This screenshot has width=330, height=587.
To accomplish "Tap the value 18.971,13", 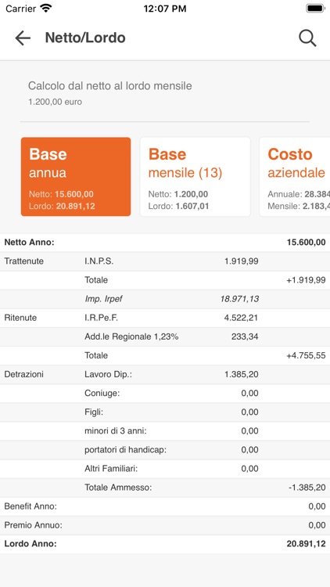I will point(239,299).
